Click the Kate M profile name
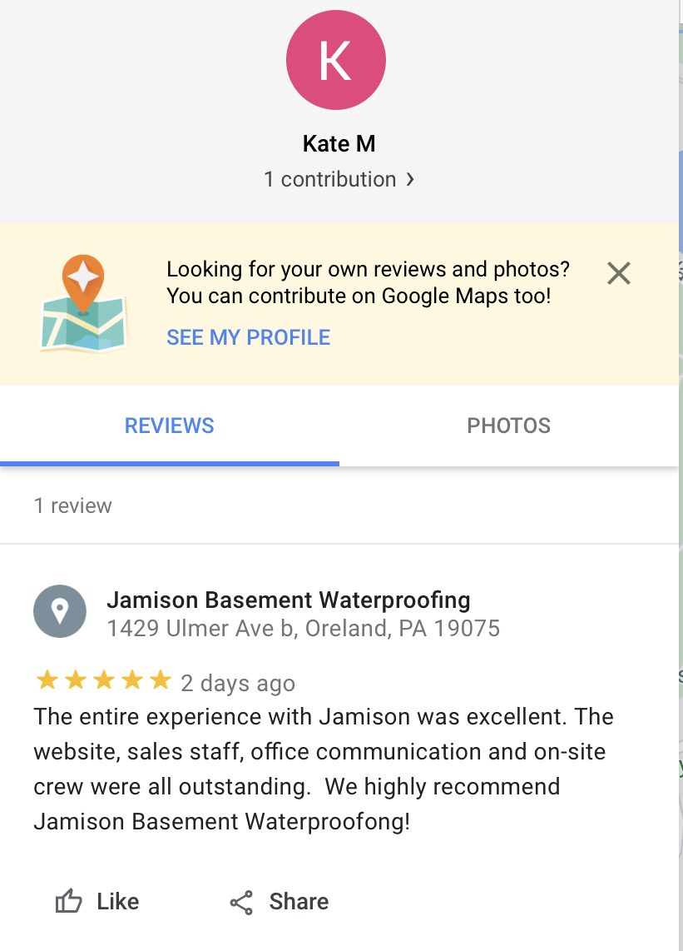This screenshot has width=683, height=951. (x=339, y=144)
